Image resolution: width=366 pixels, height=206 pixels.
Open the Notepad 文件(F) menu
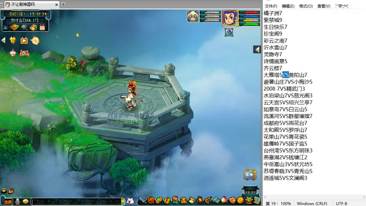click(271, 6)
